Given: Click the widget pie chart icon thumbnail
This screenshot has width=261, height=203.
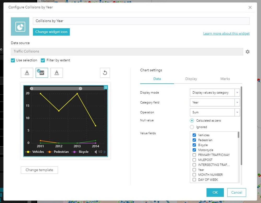Looking at the screenshot, I should pos(20,26).
